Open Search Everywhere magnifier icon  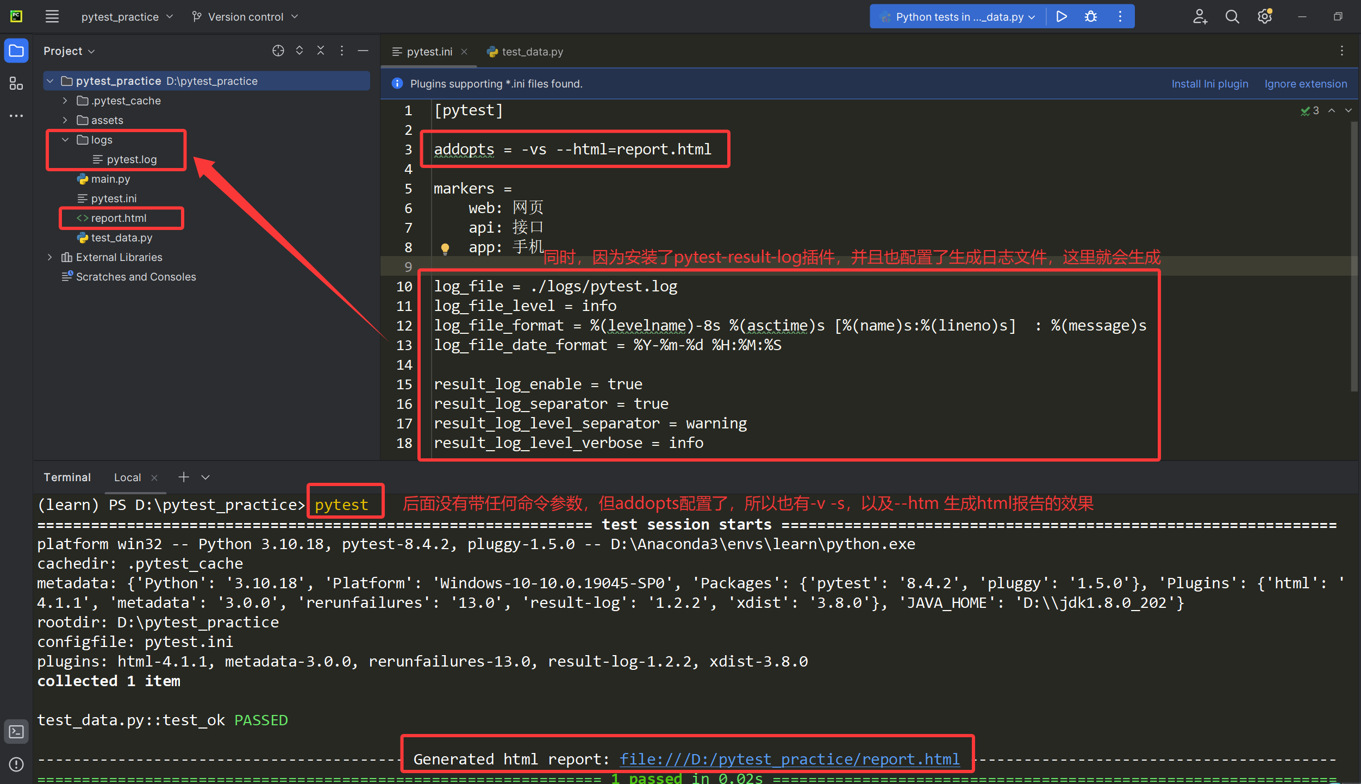(1232, 17)
